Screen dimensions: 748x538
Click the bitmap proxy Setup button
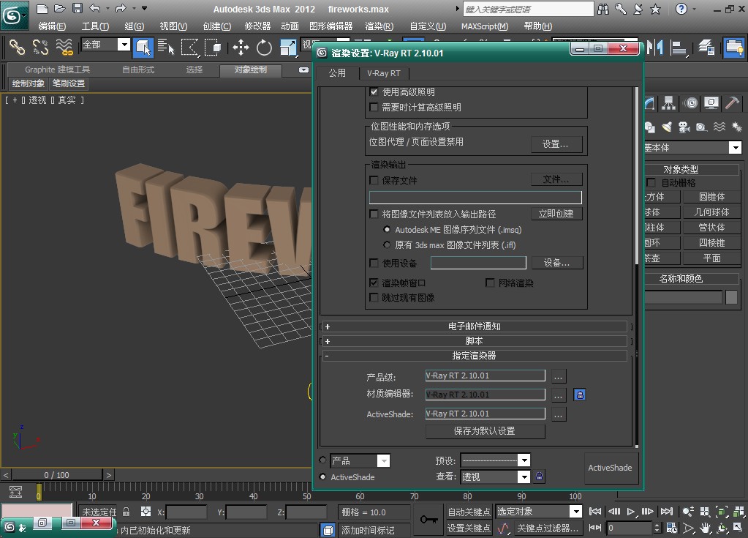[556, 144]
